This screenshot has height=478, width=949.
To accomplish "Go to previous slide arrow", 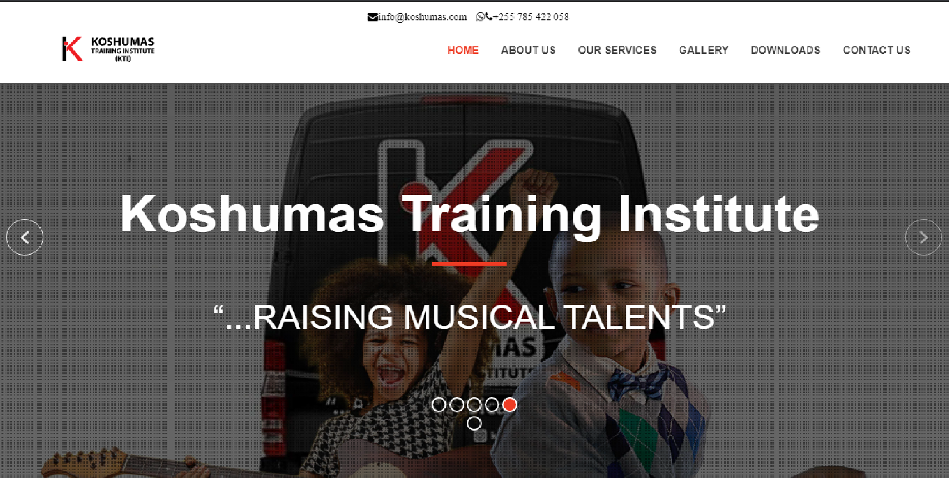I will coord(24,237).
